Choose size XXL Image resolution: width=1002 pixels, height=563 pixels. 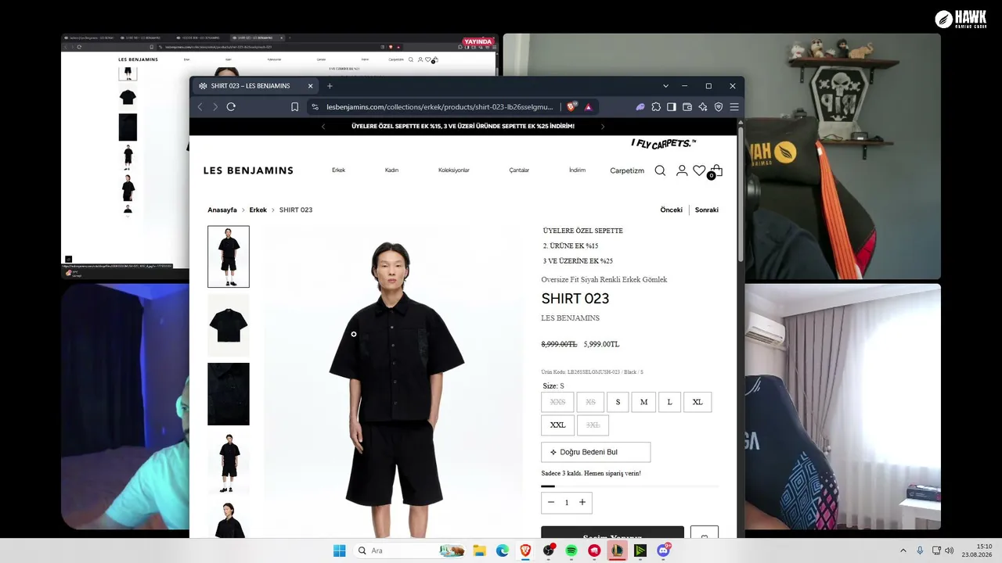[557, 425]
